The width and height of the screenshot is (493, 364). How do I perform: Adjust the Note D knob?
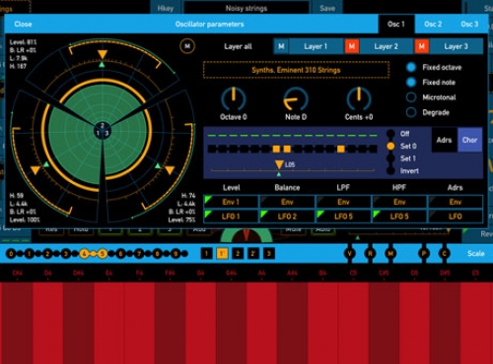[x=296, y=99]
